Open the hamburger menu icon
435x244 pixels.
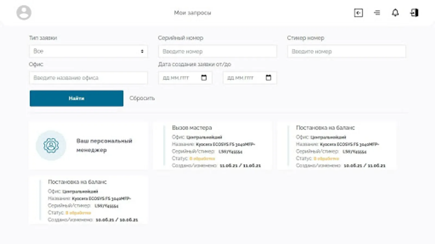click(377, 13)
